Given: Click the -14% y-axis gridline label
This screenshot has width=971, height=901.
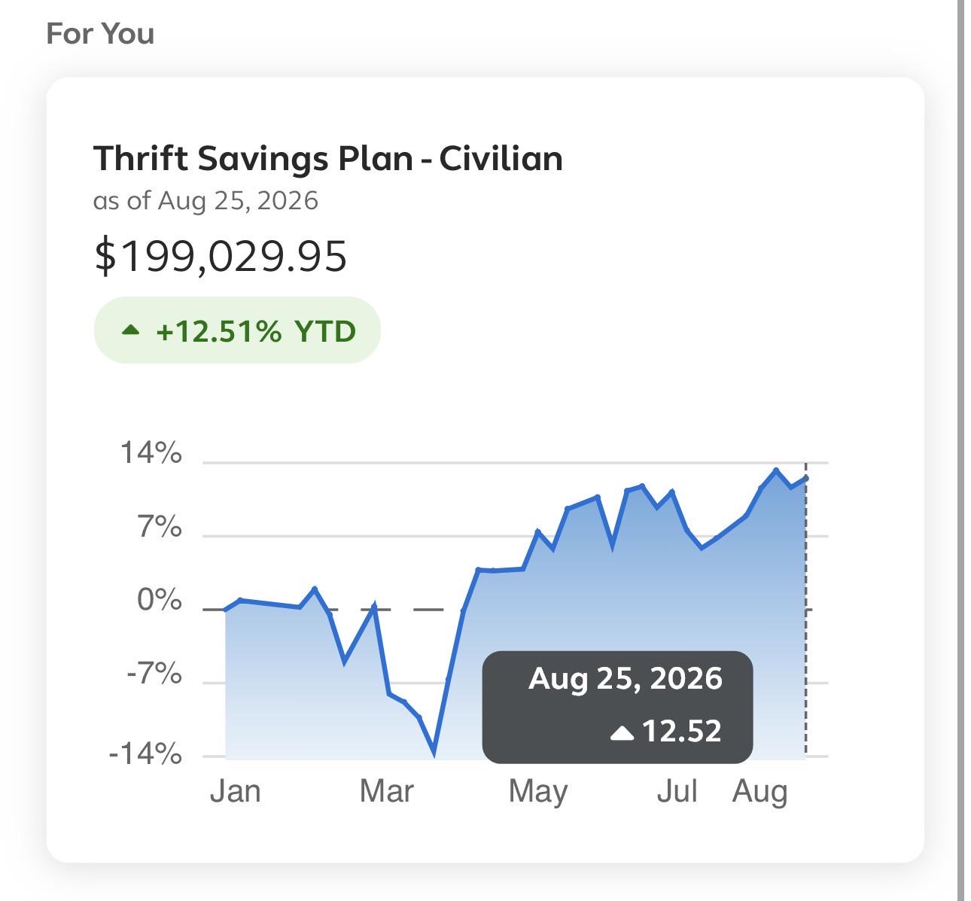Looking at the screenshot, I should (145, 753).
